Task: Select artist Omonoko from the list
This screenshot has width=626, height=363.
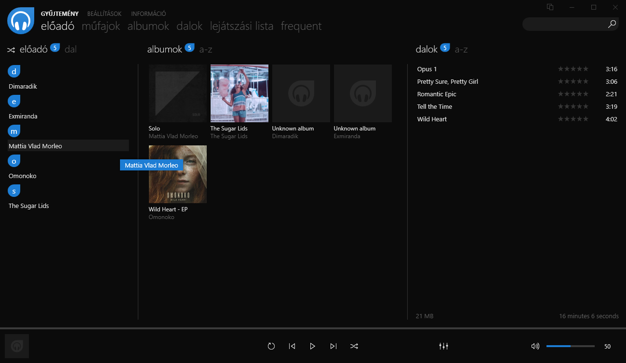Action: tap(23, 176)
